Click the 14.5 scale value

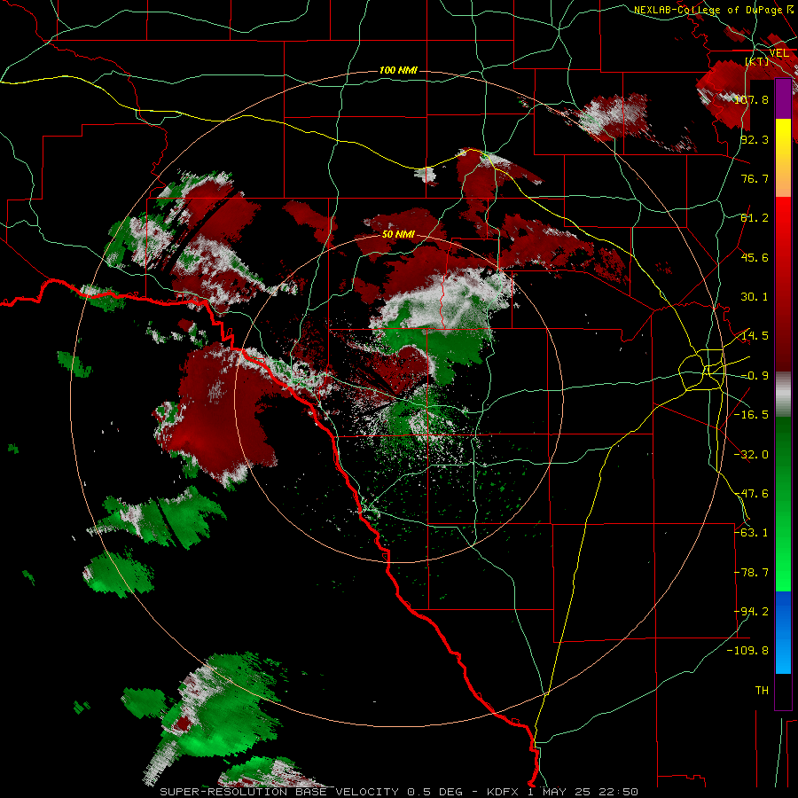[x=755, y=335]
